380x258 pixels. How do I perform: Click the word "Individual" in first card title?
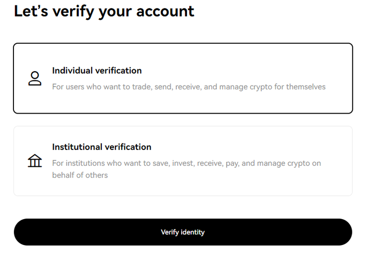pyautogui.click(x=72, y=71)
